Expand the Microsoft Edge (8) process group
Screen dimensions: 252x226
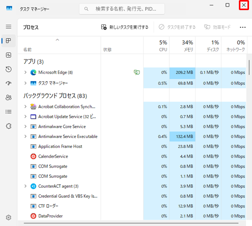[x=25, y=72]
